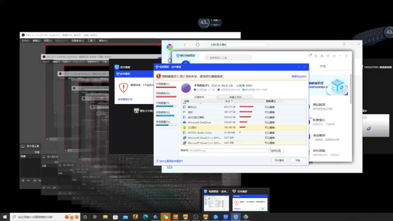Click the purple disk C usage pie

(x=186, y=88)
